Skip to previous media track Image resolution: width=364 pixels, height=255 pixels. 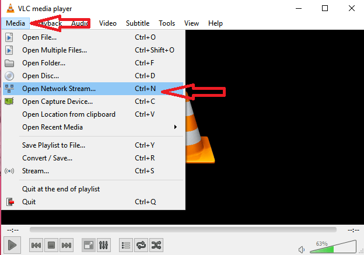click(36, 245)
